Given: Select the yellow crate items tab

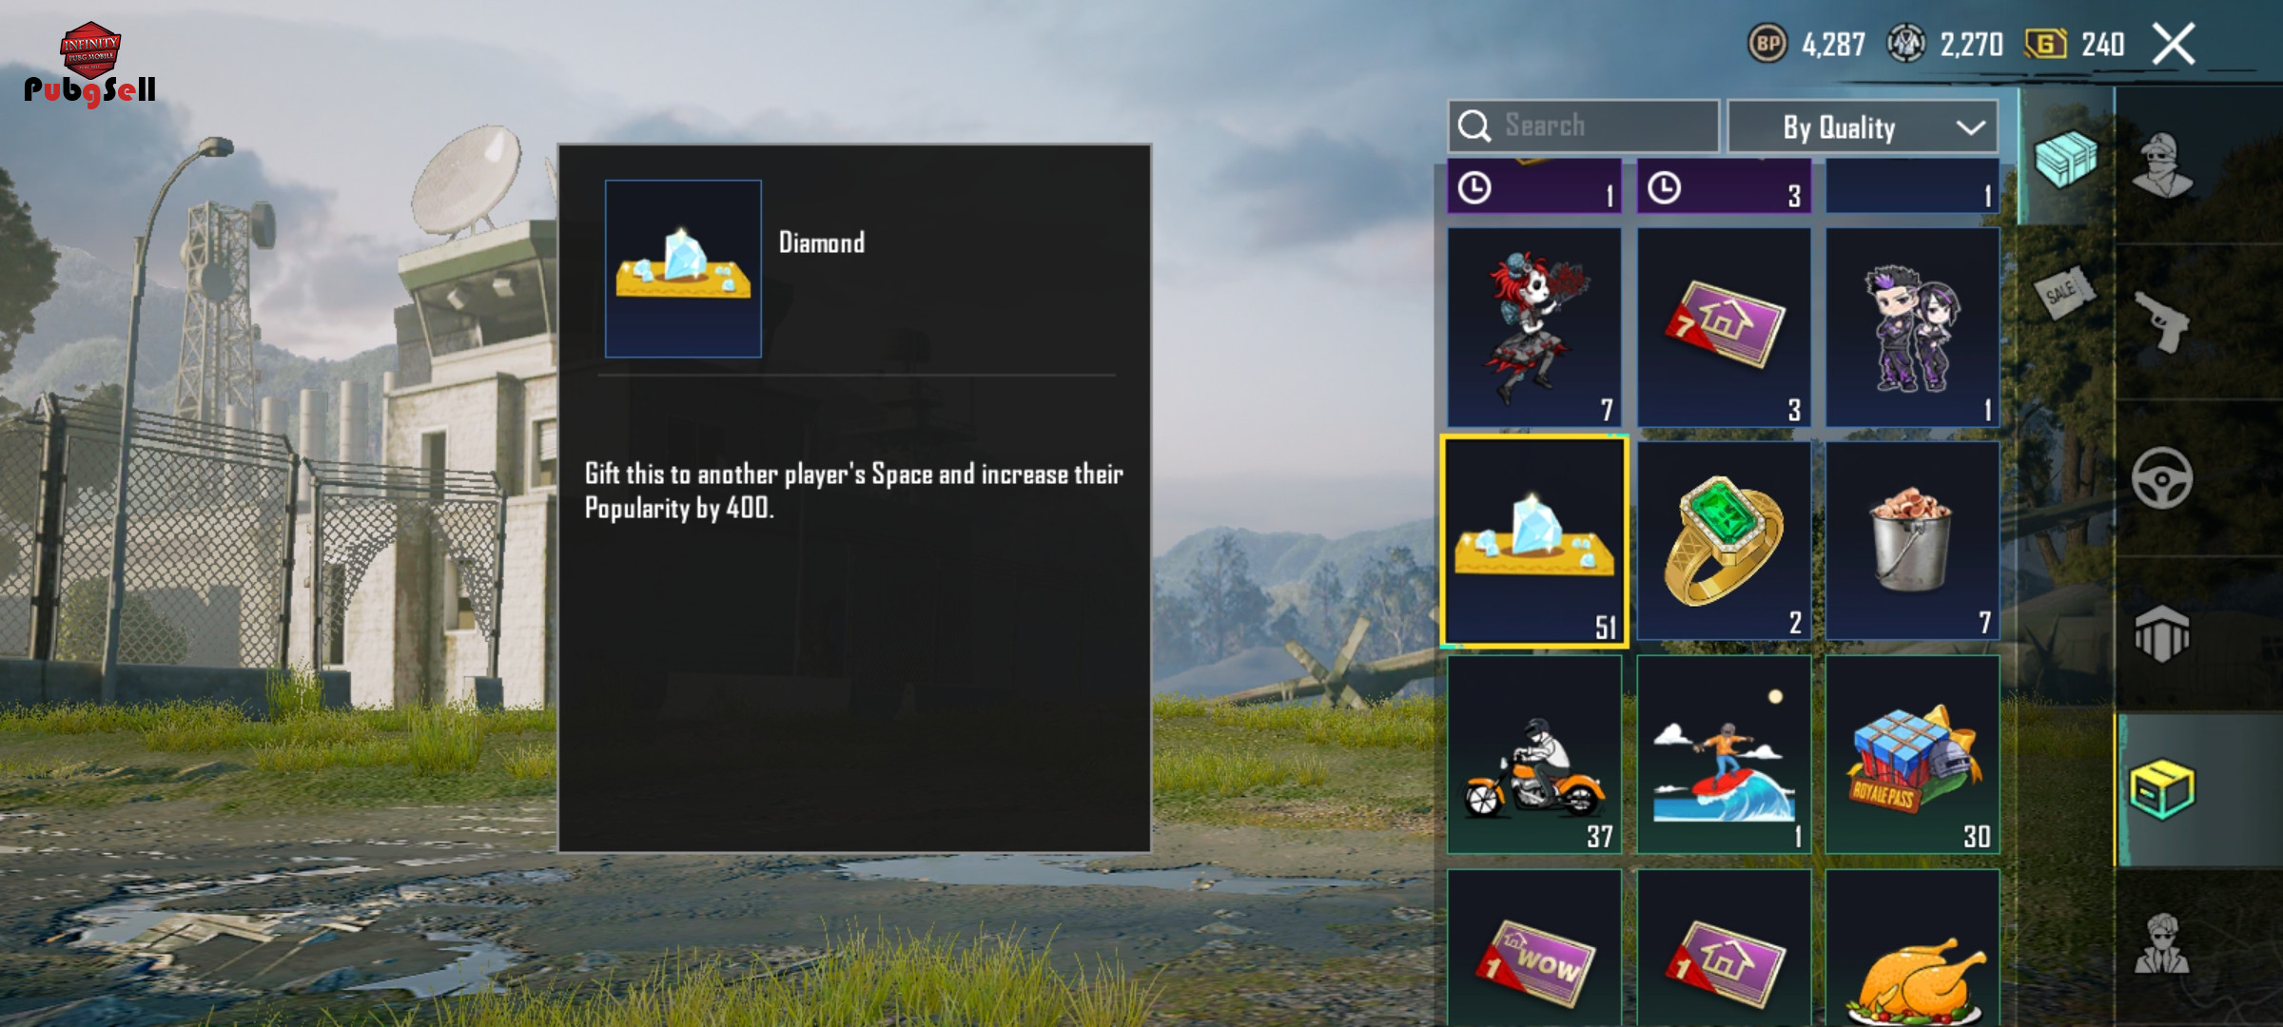Looking at the screenshot, I should [2161, 789].
